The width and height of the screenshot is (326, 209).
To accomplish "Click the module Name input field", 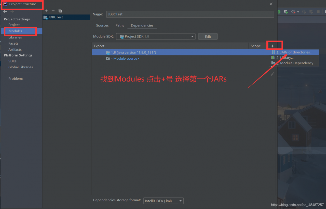I will click(190, 14).
